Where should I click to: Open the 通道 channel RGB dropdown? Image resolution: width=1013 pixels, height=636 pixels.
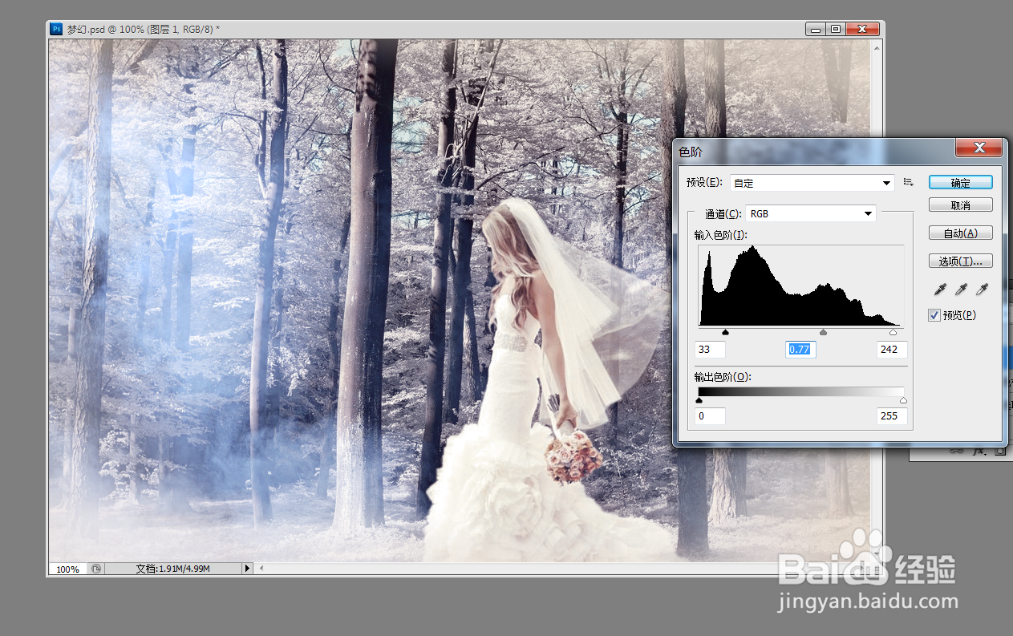point(811,214)
